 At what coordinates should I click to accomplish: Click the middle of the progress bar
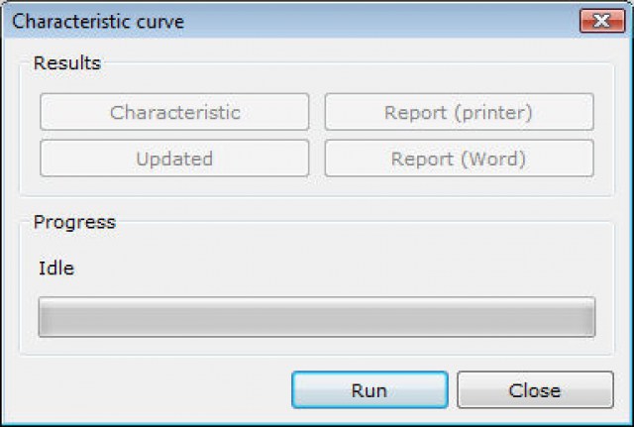click(316, 317)
